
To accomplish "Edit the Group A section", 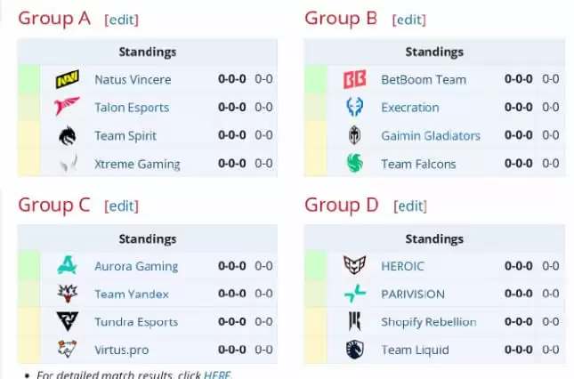I will [121, 20].
